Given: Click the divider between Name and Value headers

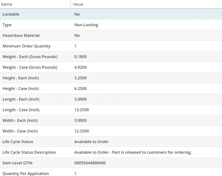Looking at the screenshot, I should [70, 4].
